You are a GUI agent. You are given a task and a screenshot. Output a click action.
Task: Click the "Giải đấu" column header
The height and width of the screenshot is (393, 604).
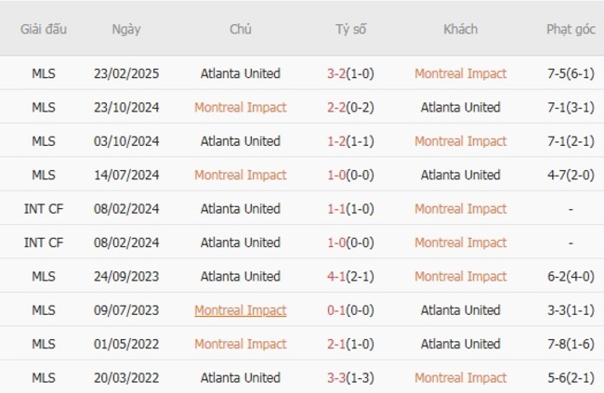pos(43,29)
